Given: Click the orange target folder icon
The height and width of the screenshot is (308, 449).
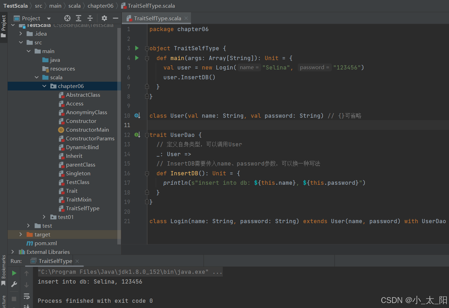Looking at the screenshot, I should [x=30, y=235].
